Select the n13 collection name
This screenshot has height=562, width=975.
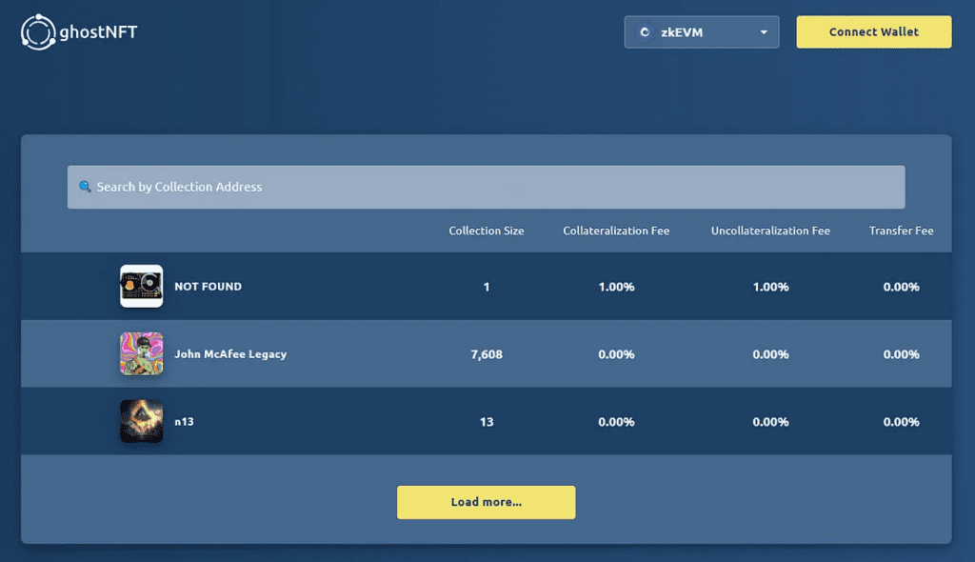pyautogui.click(x=184, y=421)
